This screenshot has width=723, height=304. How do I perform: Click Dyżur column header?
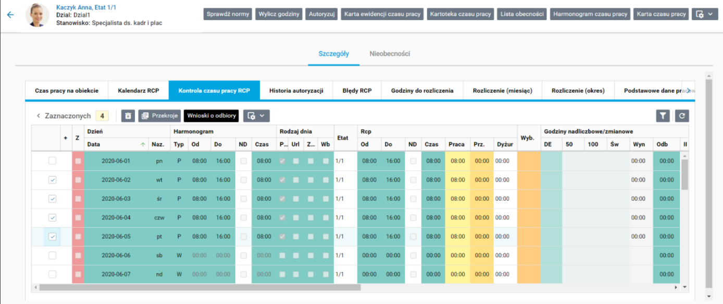point(505,144)
